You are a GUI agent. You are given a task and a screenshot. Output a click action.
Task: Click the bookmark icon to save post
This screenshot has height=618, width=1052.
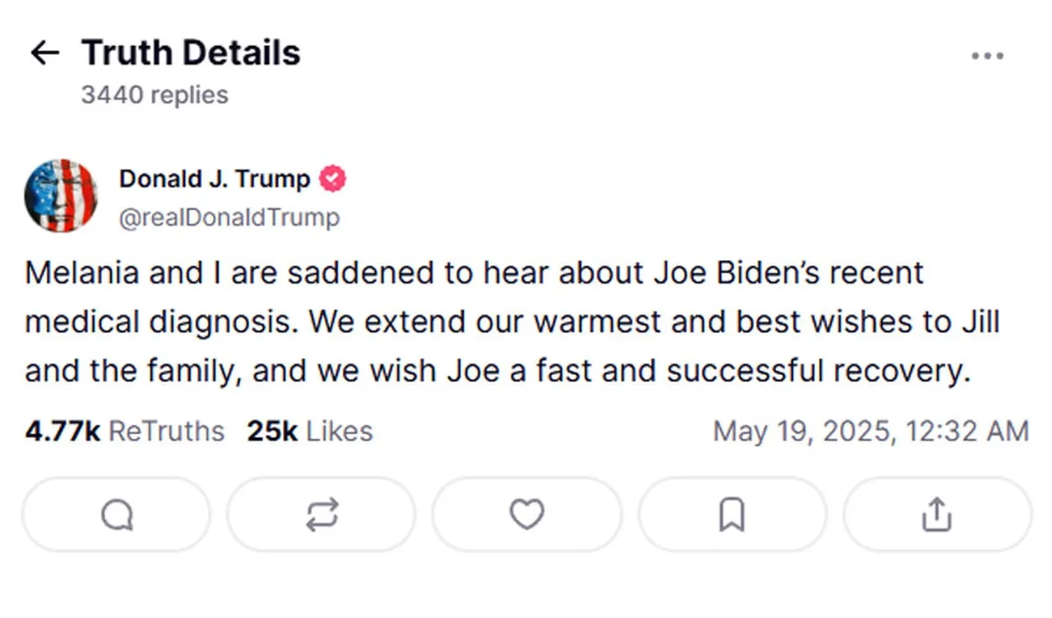(732, 514)
